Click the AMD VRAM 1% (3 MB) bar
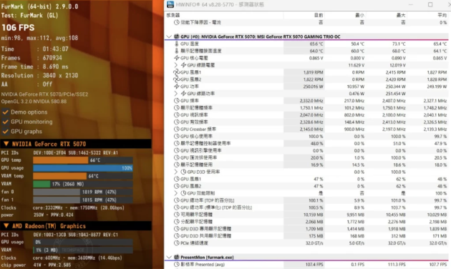This screenshot has height=269, width=451. (x=83, y=250)
